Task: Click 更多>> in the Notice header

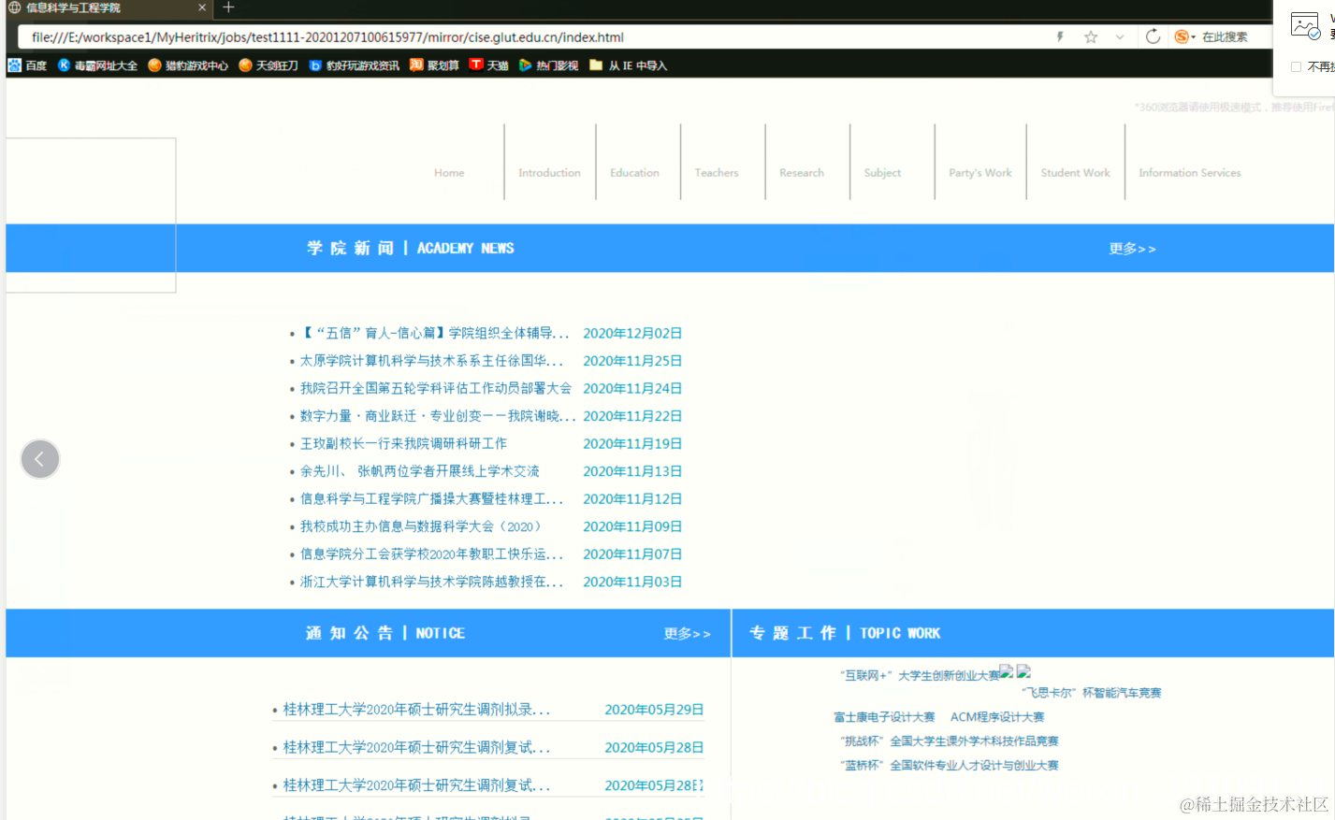Action: (688, 634)
